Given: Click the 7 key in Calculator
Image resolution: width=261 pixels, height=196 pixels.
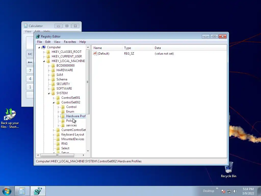Looking at the screenshot, I should click(30, 70).
